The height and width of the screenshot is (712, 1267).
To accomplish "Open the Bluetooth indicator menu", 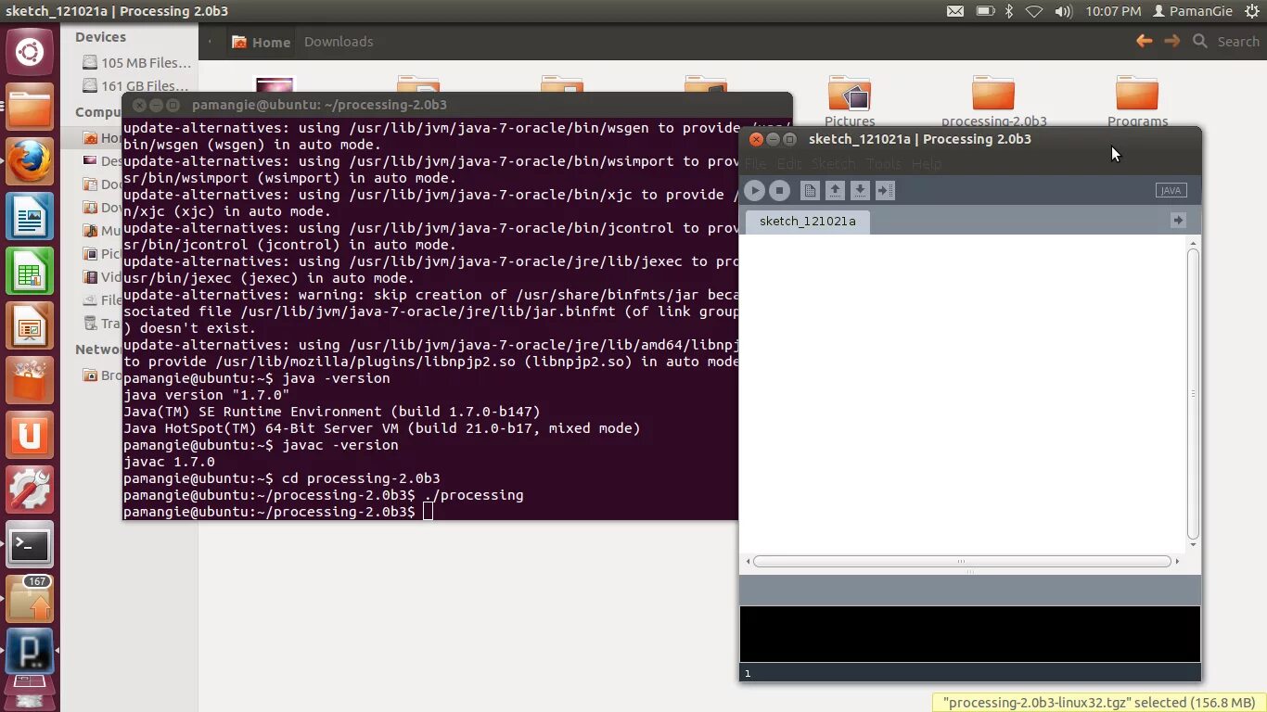I will [1009, 11].
